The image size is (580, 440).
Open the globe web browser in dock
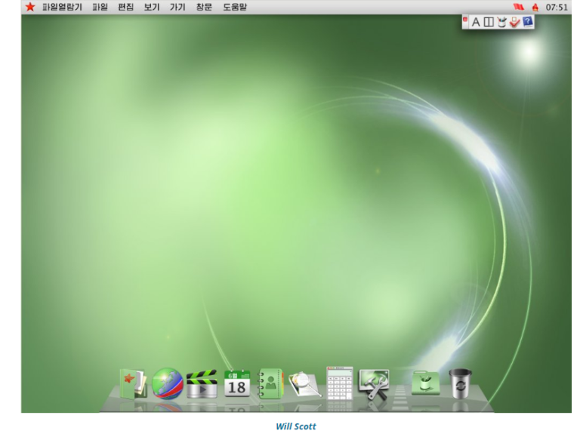tap(168, 383)
